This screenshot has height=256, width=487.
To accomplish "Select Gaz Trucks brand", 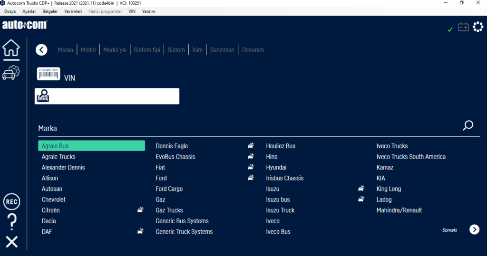I will point(169,210).
